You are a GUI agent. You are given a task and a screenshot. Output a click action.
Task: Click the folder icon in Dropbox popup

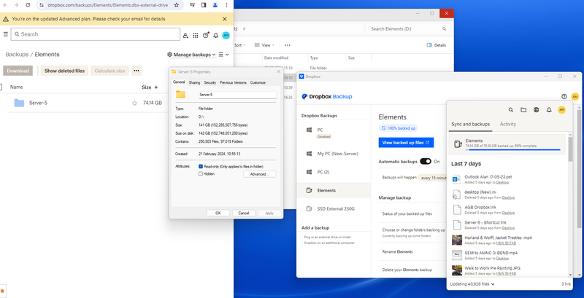[x=523, y=110]
